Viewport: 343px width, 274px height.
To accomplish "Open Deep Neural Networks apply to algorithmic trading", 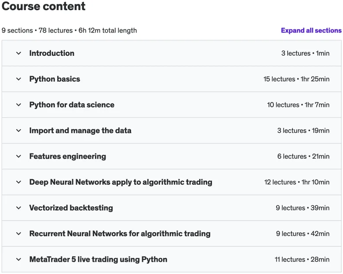I will 121,182.
